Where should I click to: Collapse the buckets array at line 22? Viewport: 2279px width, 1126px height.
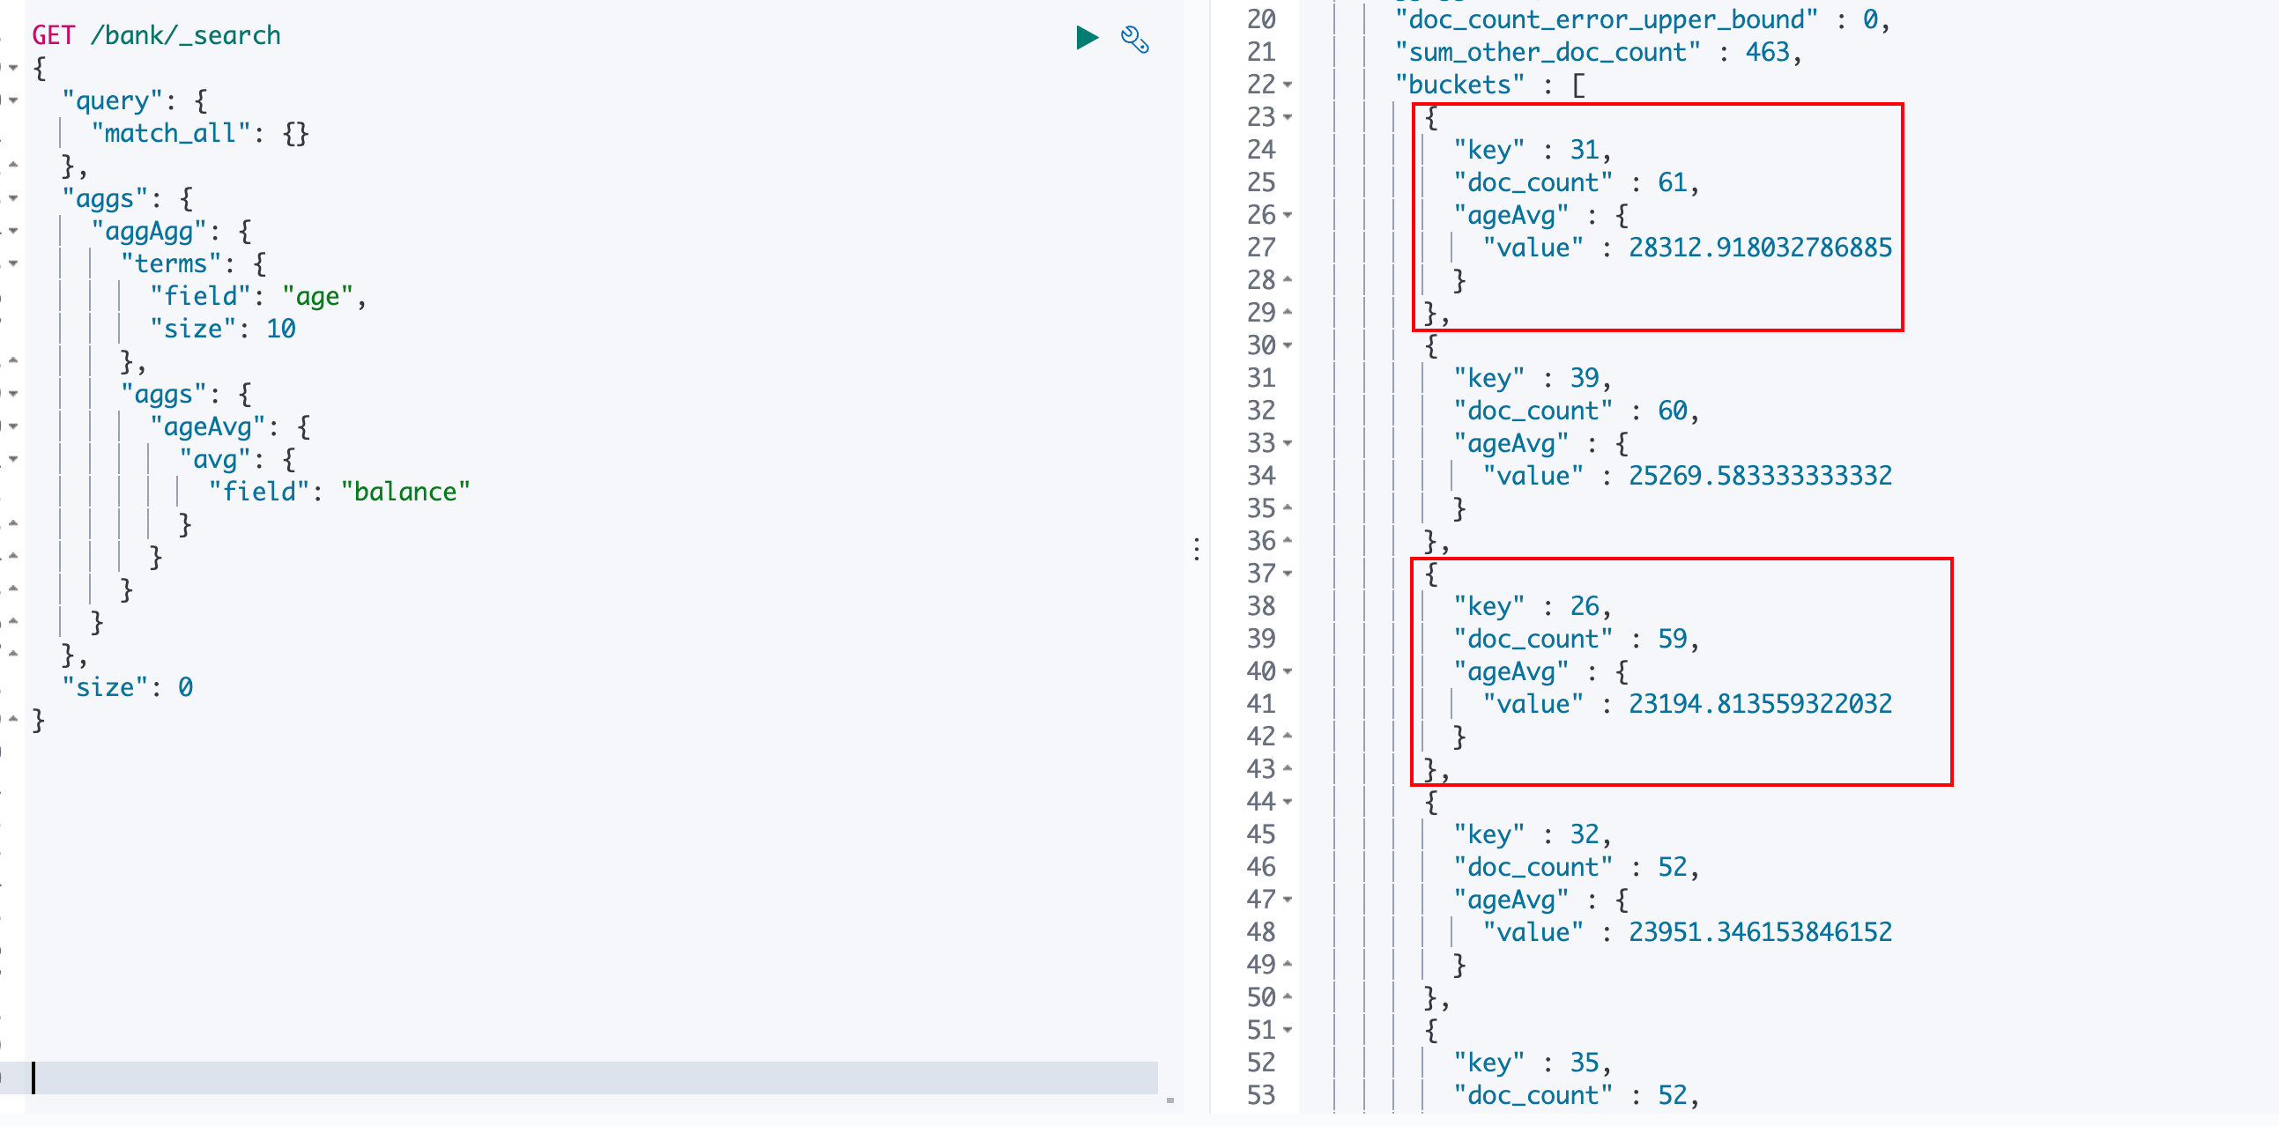1286,85
